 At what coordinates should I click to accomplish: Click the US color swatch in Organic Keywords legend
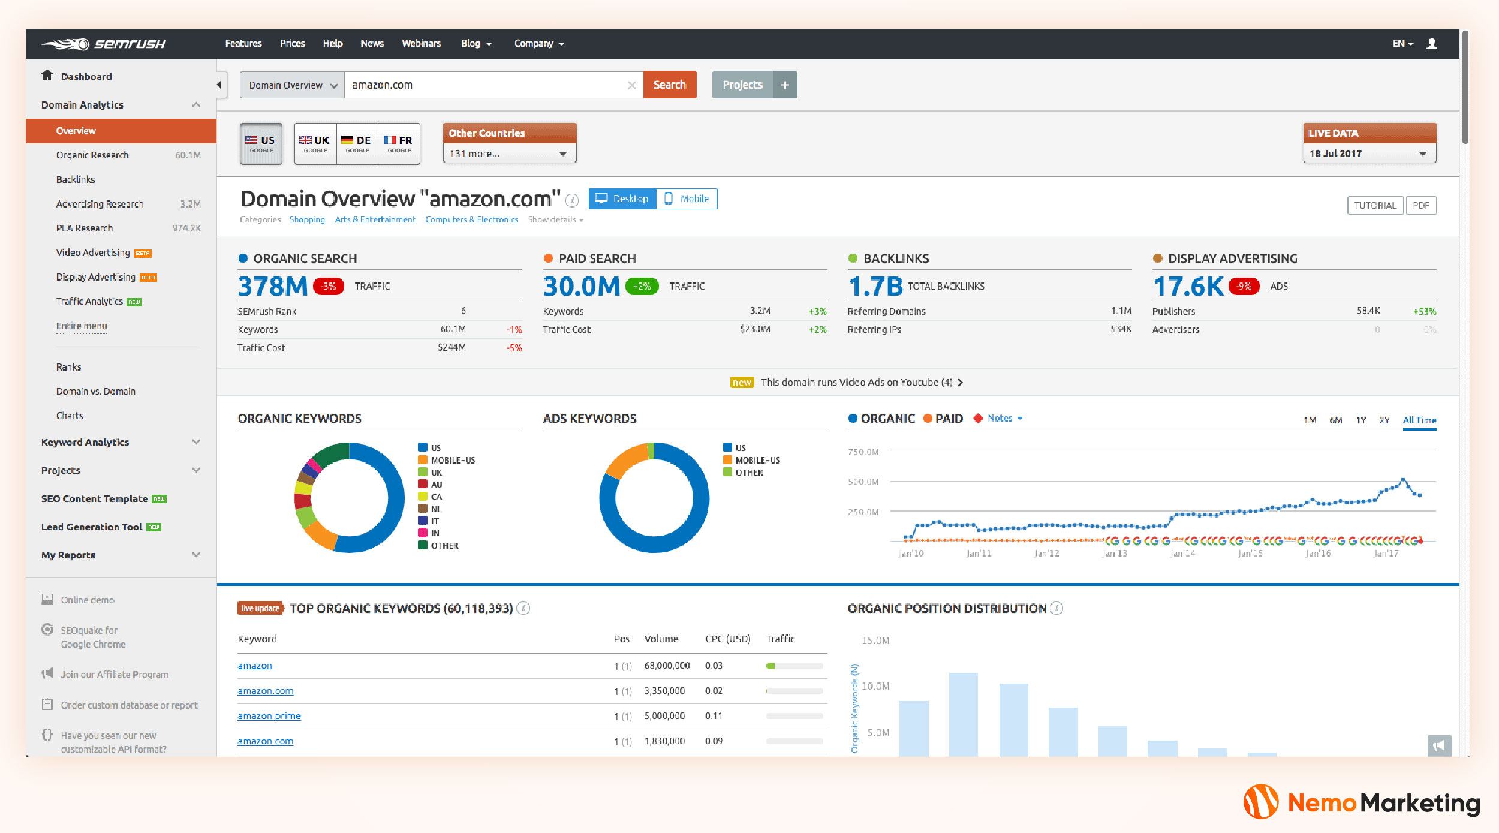click(x=423, y=447)
